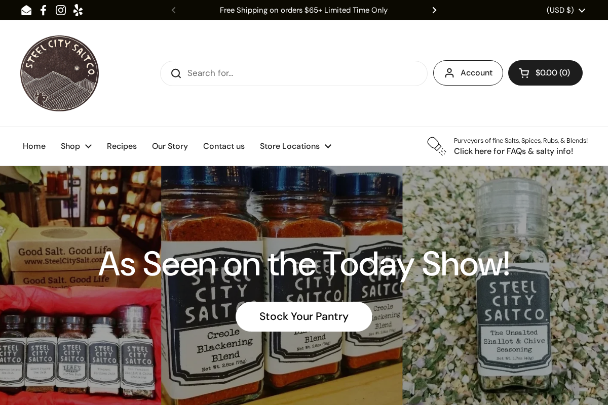Expand the Shop navigation dropdown
Screen dimensions: 608x405
(x=76, y=146)
